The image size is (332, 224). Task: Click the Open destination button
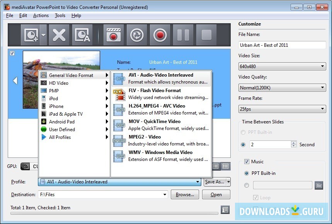click(x=216, y=195)
